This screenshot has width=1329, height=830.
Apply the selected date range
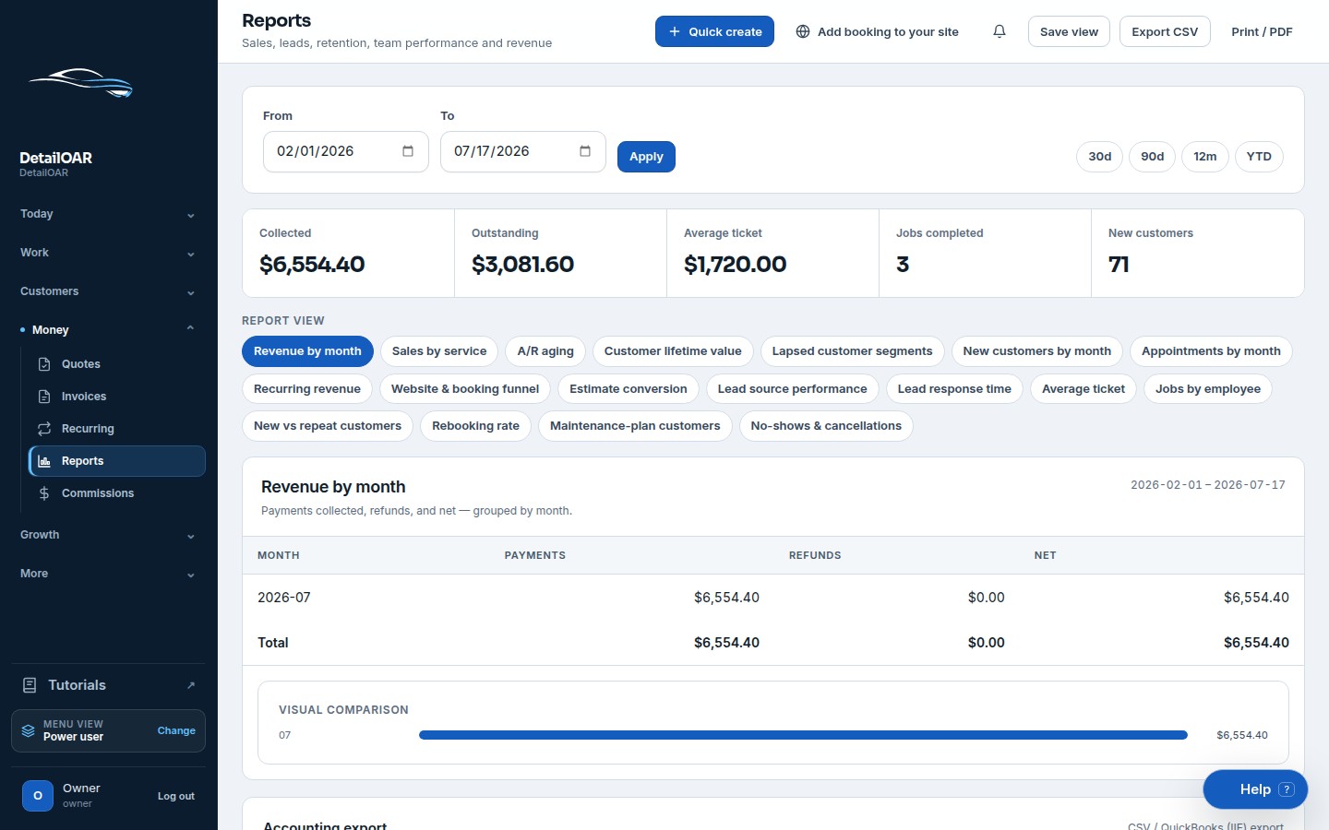tap(646, 157)
